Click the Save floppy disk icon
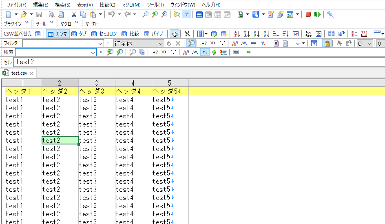The image size is (385, 224). (x=39, y=15)
